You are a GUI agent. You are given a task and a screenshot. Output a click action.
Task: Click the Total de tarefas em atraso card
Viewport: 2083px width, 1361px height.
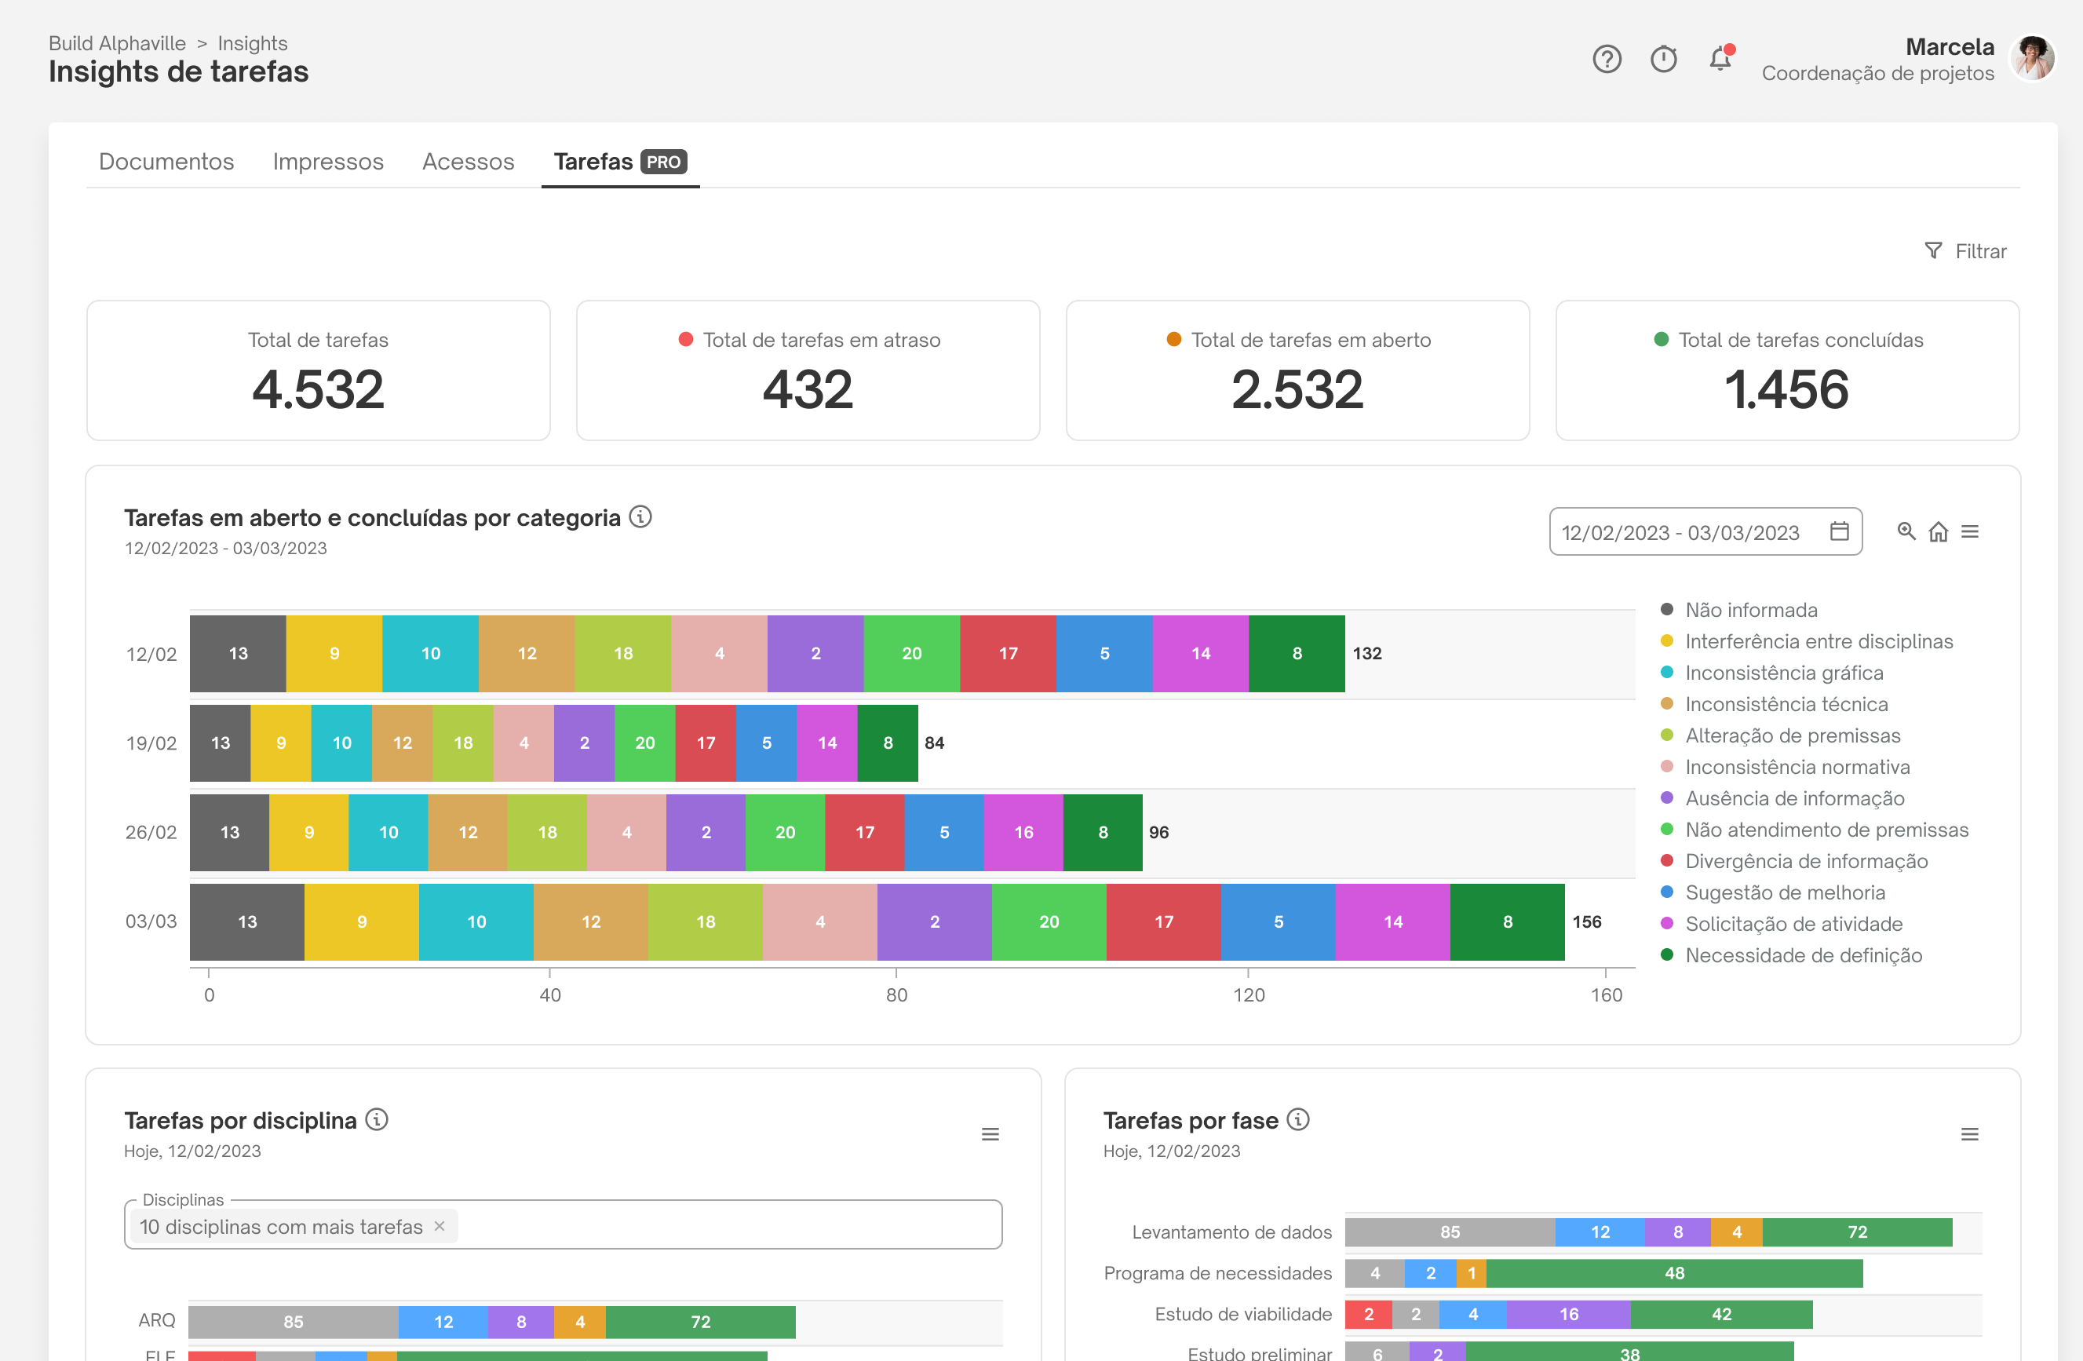pyautogui.click(x=808, y=371)
